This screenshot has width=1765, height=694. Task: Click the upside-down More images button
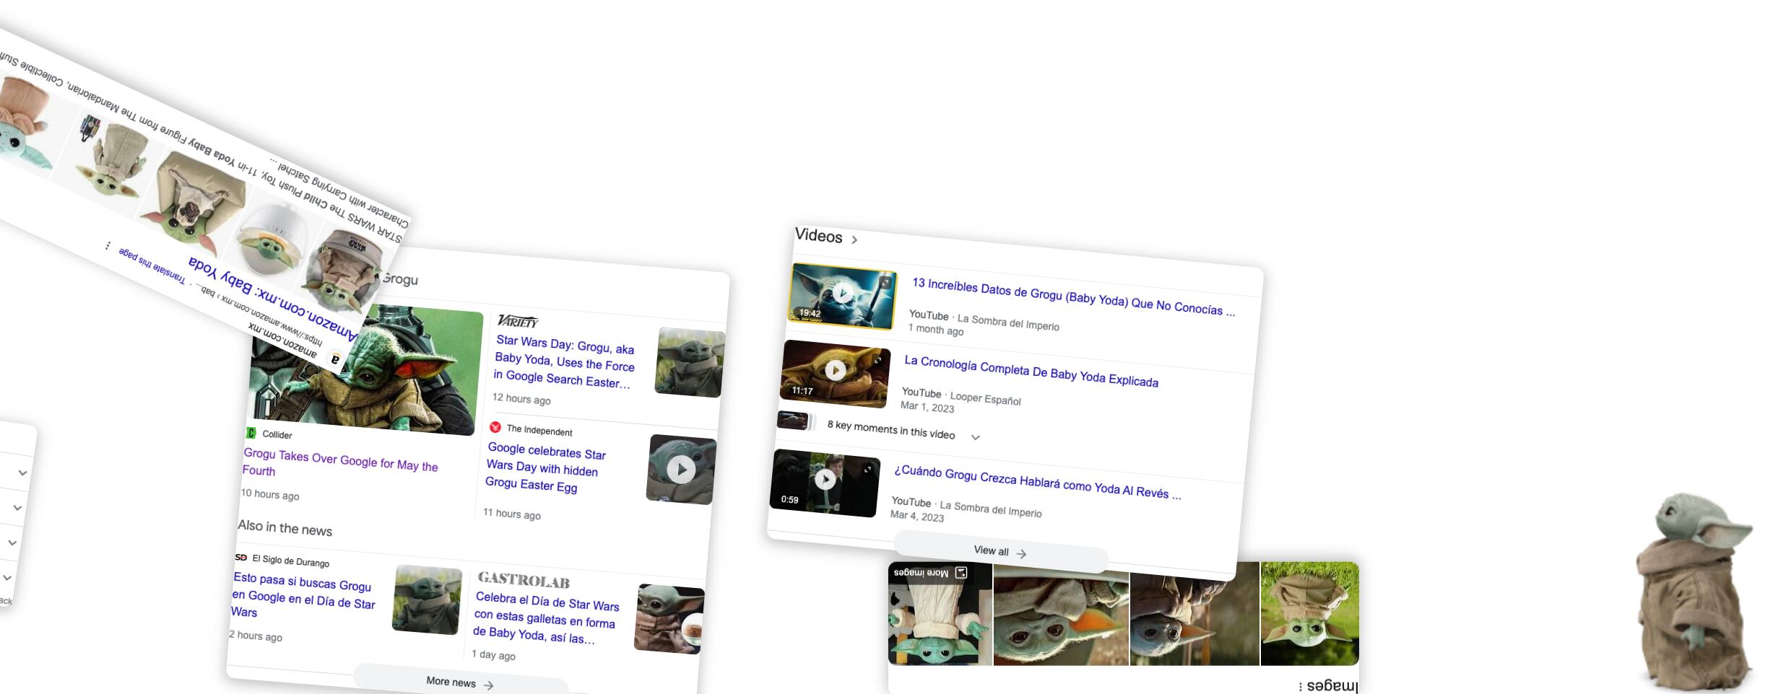[x=930, y=573]
